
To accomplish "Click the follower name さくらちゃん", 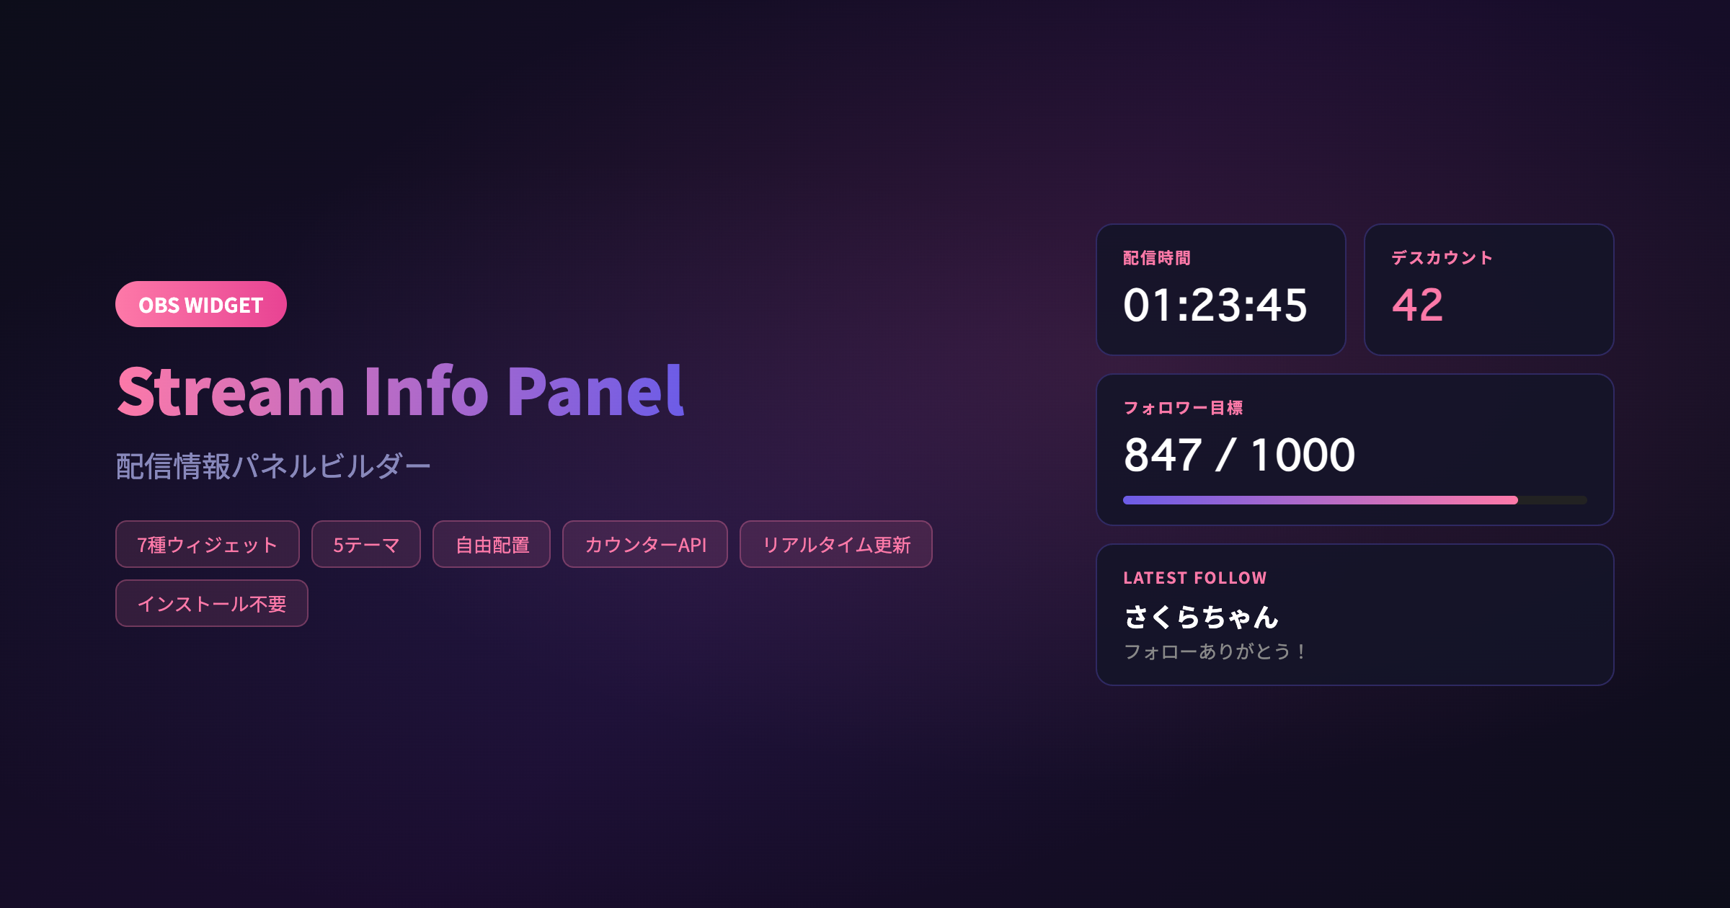I will [1202, 617].
